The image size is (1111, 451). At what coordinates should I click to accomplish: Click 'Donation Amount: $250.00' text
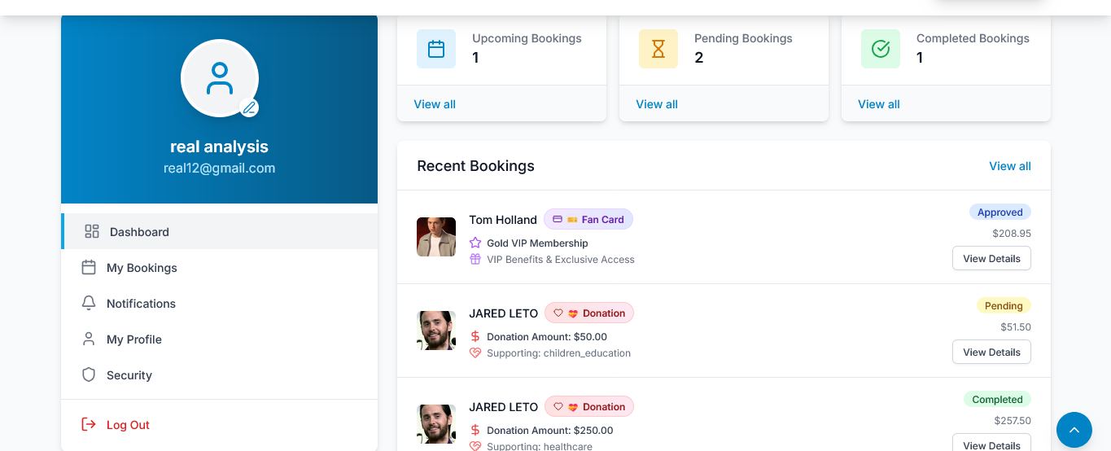pyautogui.click(x=550, y=430)
